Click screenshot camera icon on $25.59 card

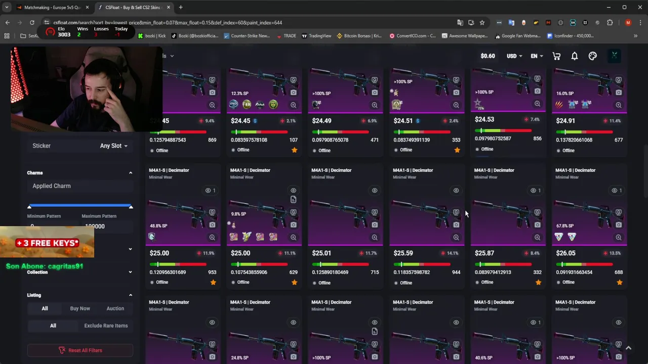456,224
